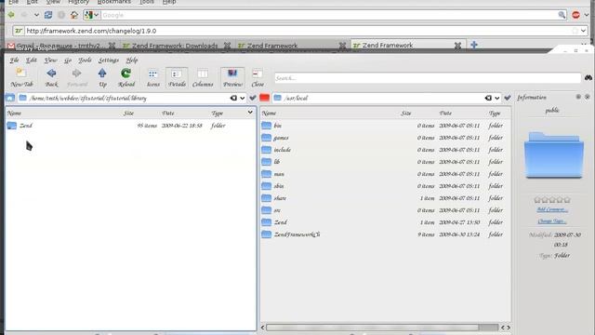Open the Go menu in Dolphin

point(68,60)
